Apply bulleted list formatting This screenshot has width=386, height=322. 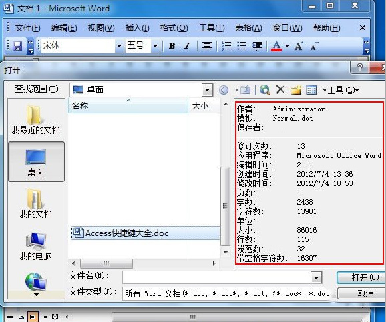click(242, 46)
